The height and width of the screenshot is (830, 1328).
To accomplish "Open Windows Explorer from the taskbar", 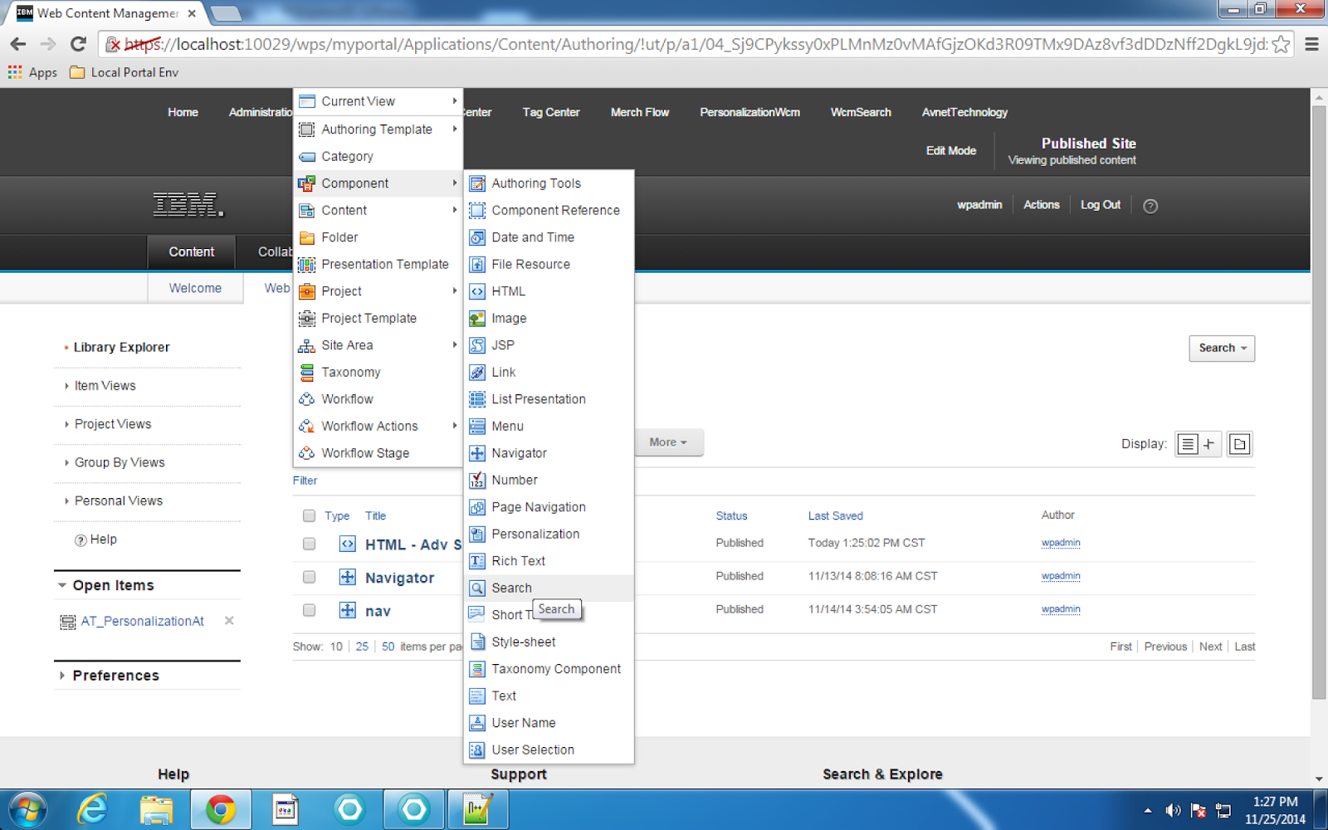I will point(156,809).
